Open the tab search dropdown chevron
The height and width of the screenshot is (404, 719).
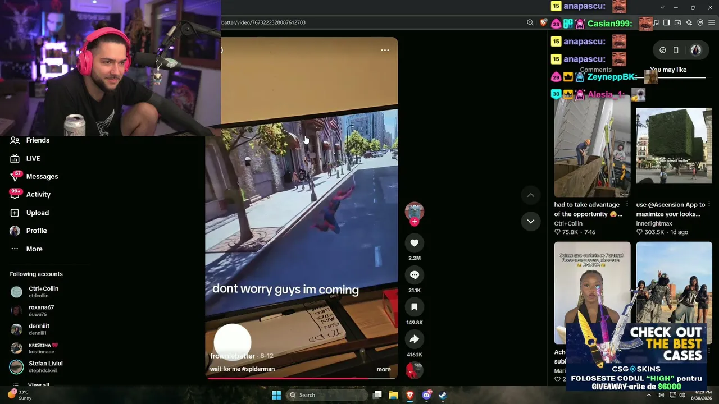[x=662, y=7]
